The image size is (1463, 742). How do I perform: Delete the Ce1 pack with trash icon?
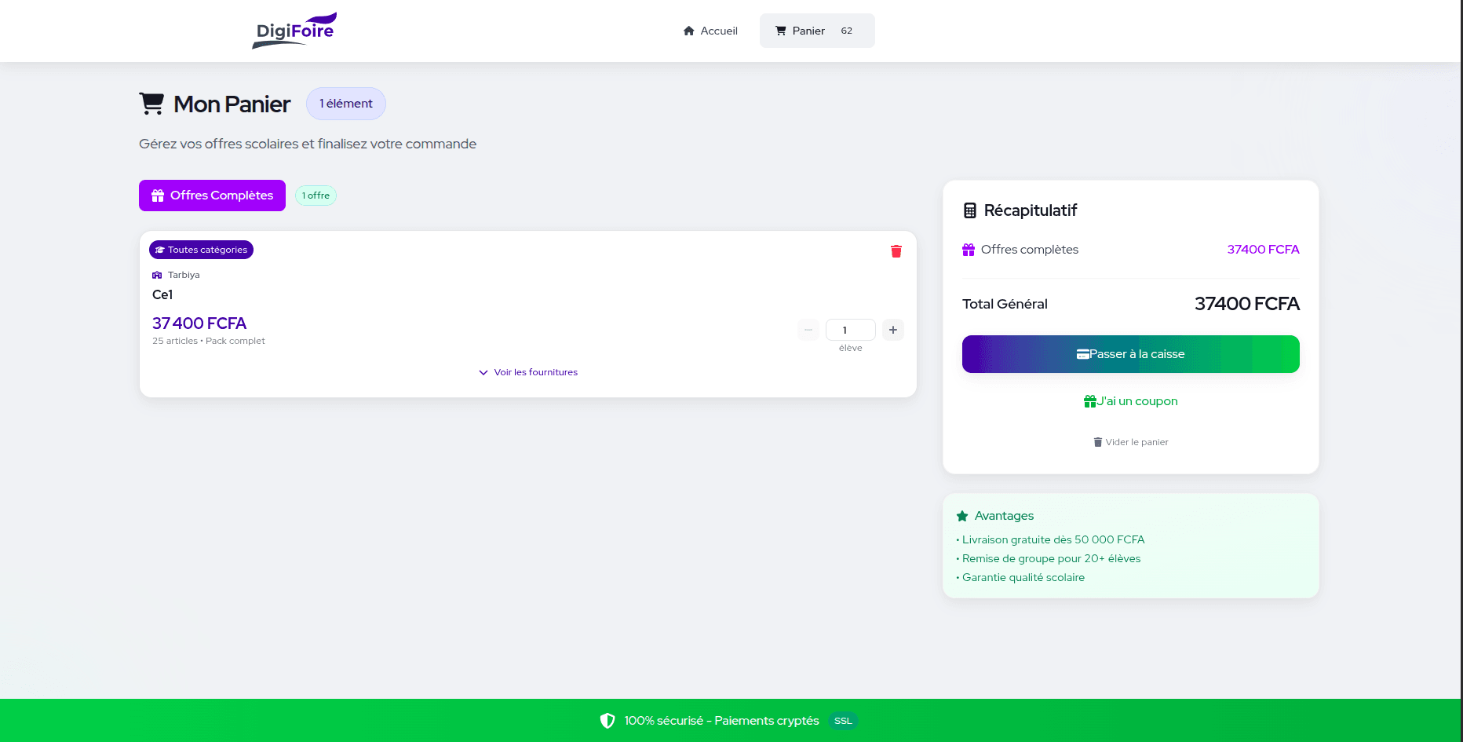click(x=896, y=251)
